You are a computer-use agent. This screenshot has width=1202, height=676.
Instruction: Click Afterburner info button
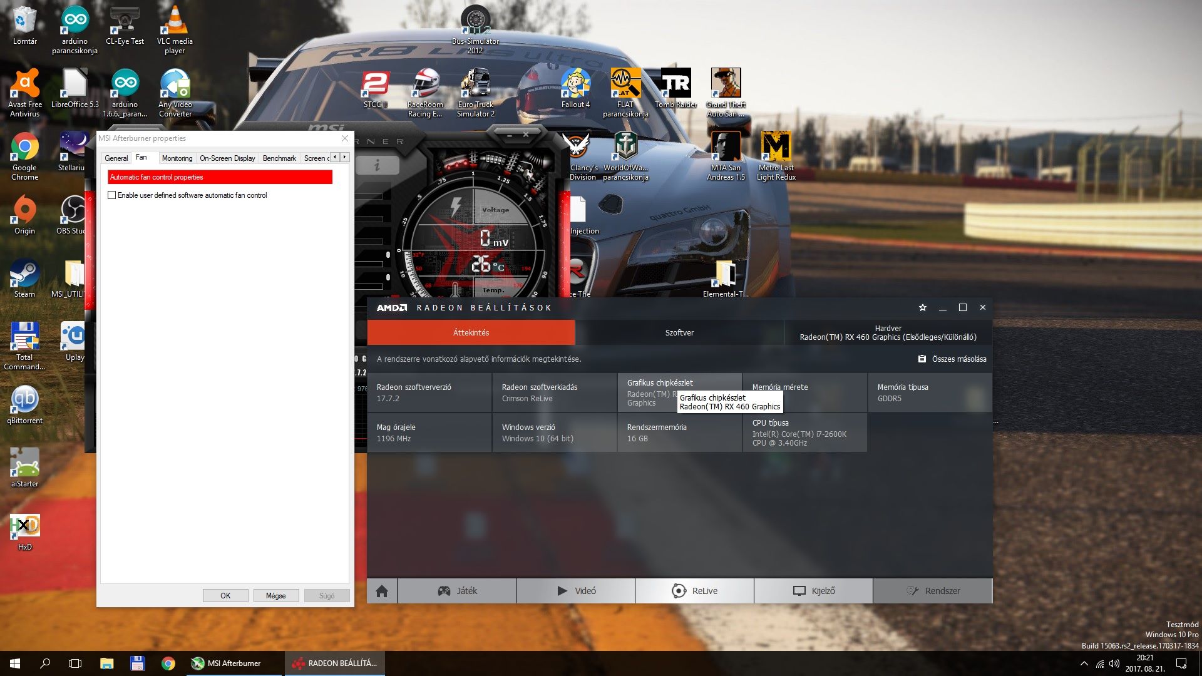click(x=377, y=165)
